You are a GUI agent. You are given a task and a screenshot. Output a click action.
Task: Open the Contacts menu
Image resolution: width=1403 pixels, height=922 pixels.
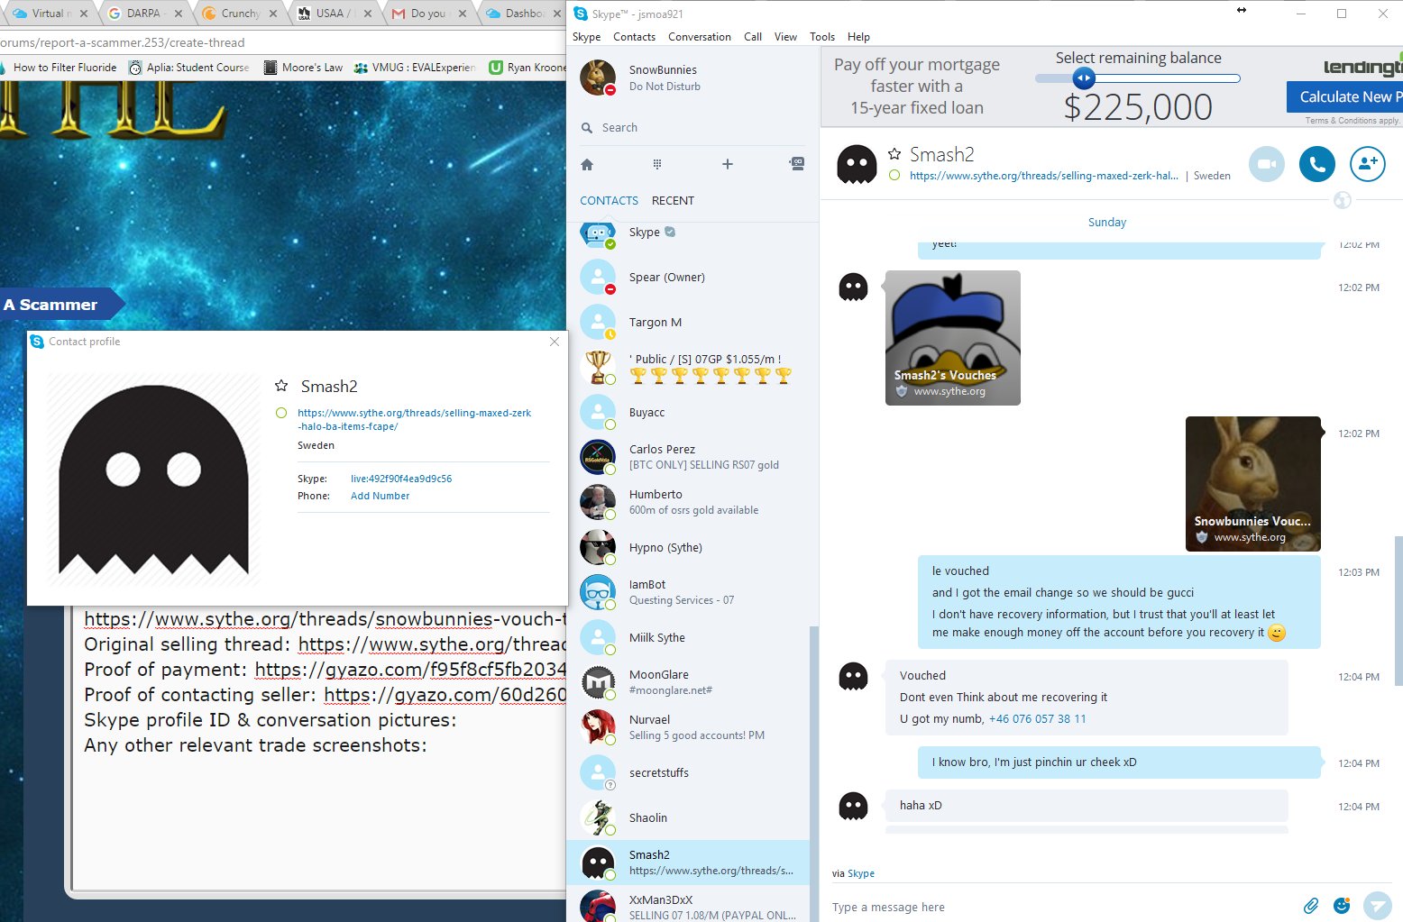pyautogui.click(x=634, y=37)
